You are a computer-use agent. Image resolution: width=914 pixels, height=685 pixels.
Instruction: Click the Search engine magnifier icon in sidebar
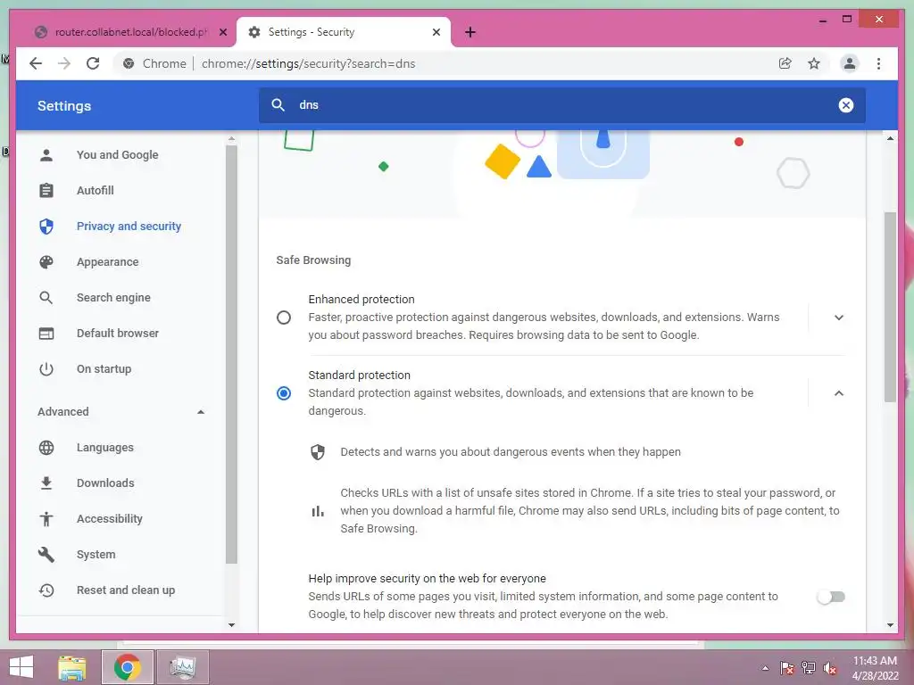46,298
